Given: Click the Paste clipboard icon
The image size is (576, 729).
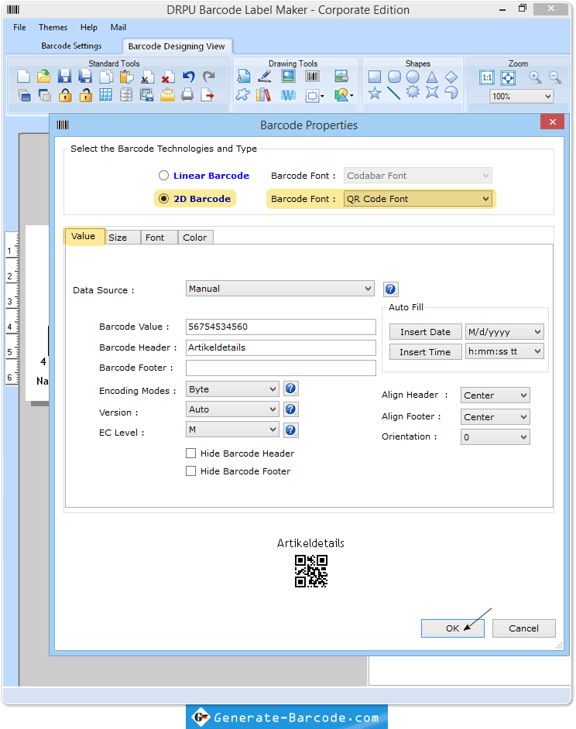Looking at the screenshot, I should [126, 77].
